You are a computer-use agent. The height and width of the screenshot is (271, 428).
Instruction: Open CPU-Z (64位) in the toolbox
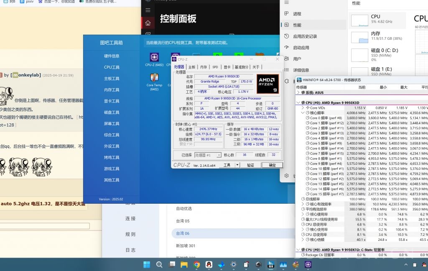pos(154,59)
